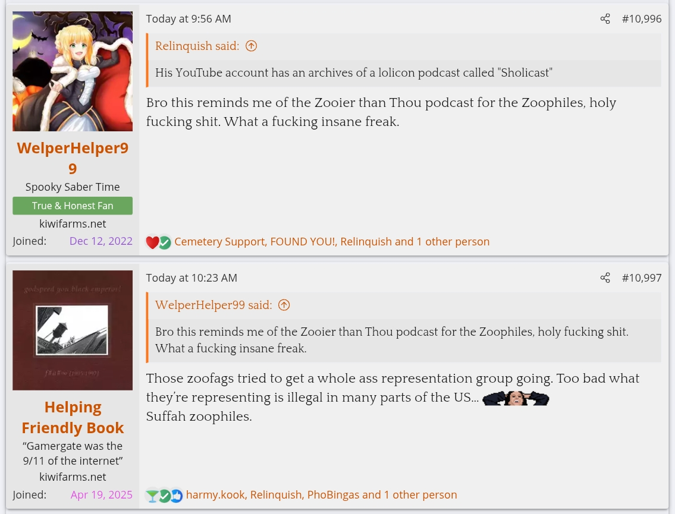Click the heart reaction icon on first post
The image size is (675, 514).
152,242
